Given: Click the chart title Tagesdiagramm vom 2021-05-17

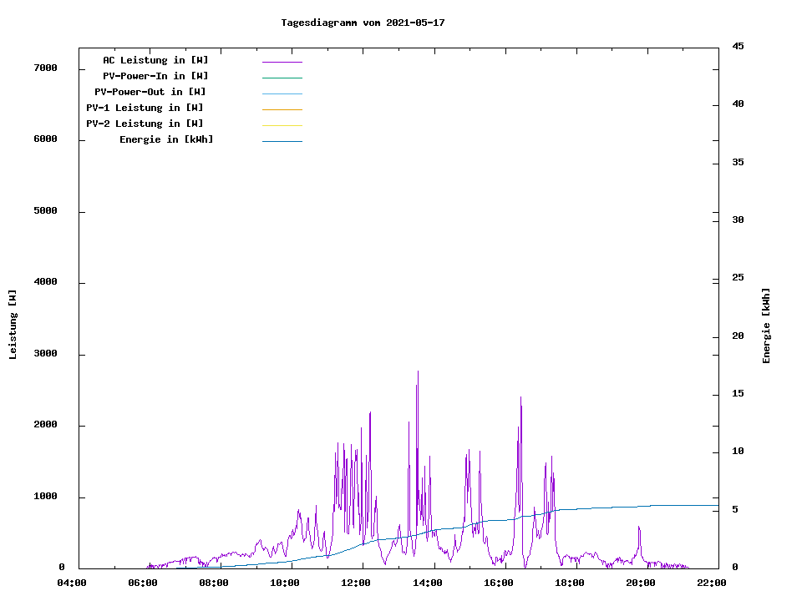Looking at the screenshot, I should 363,23.
